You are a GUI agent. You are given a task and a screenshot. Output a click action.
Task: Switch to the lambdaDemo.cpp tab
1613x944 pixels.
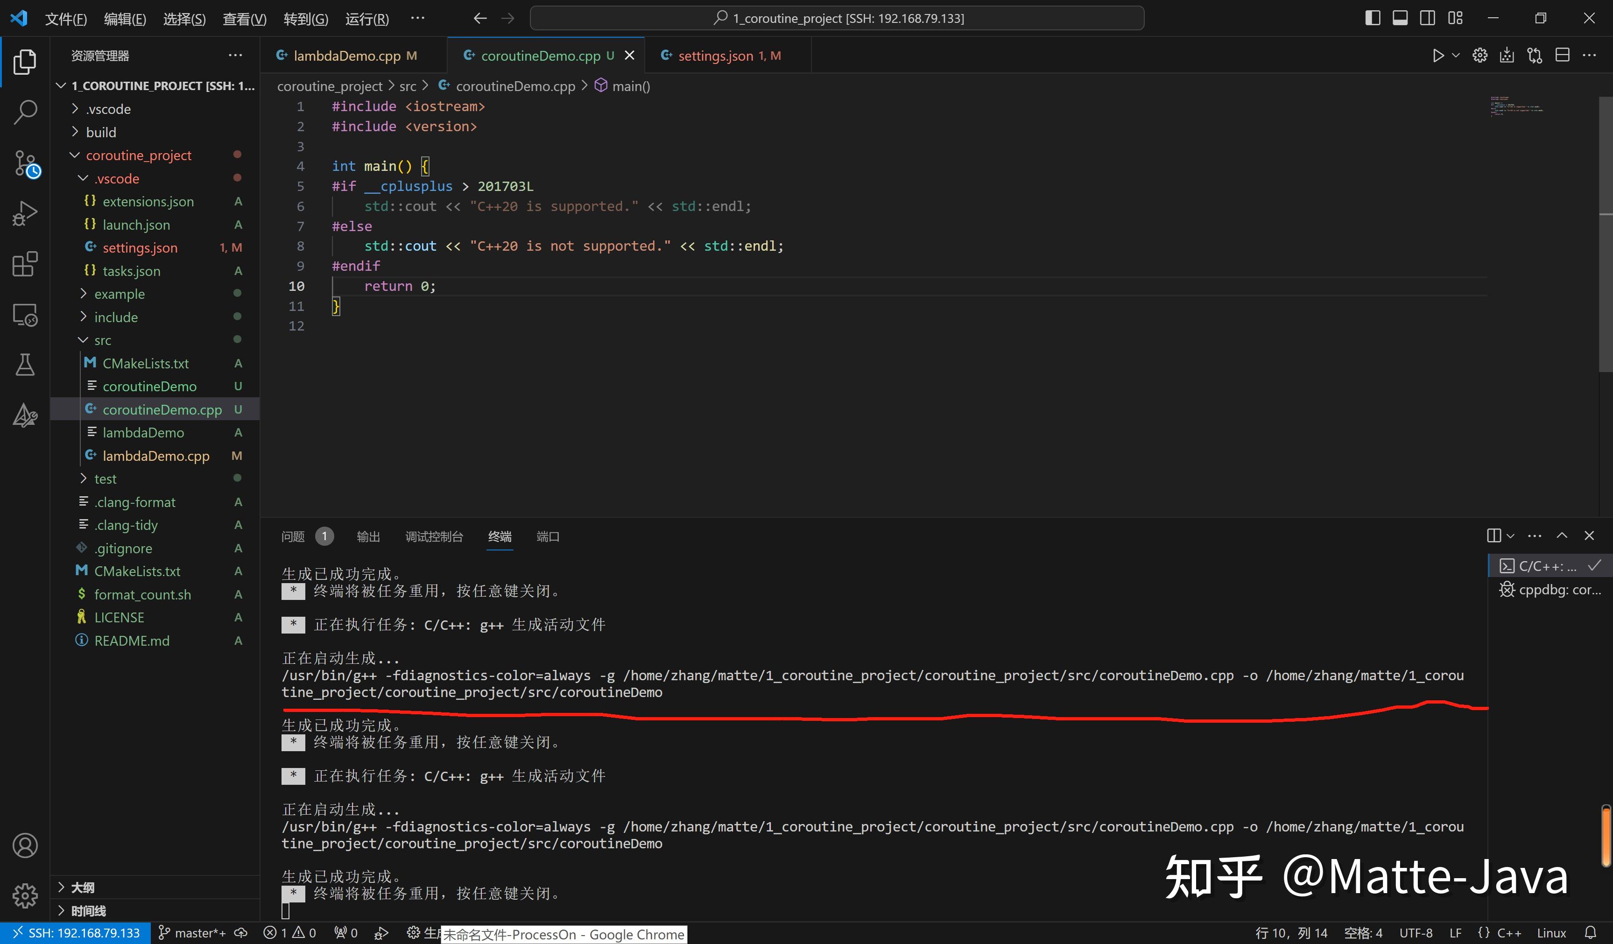pos(345,55)
